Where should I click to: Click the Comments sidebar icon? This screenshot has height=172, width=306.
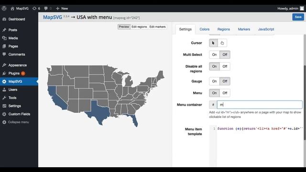(4, 54)
